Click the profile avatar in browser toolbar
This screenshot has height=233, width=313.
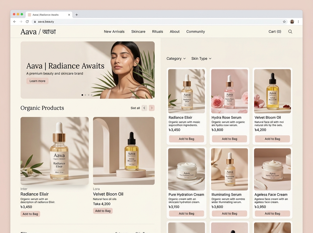pyautogui.click(x=292, y=22)
